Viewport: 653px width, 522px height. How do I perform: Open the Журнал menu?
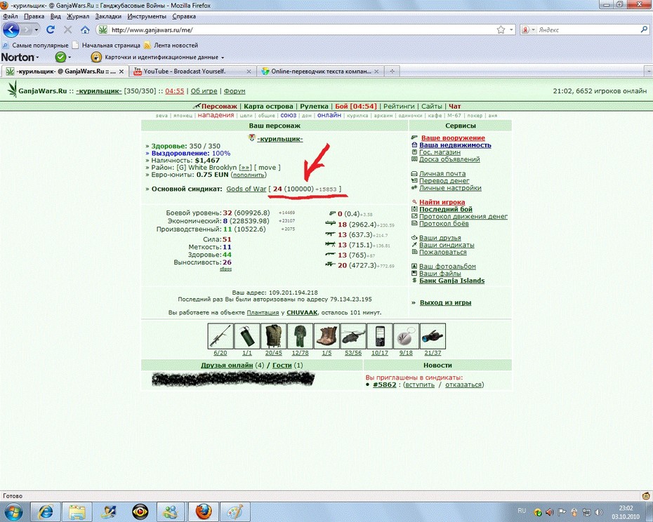point(78,17)
